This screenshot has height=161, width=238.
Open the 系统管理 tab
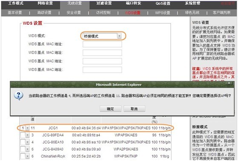pos(193,3)
